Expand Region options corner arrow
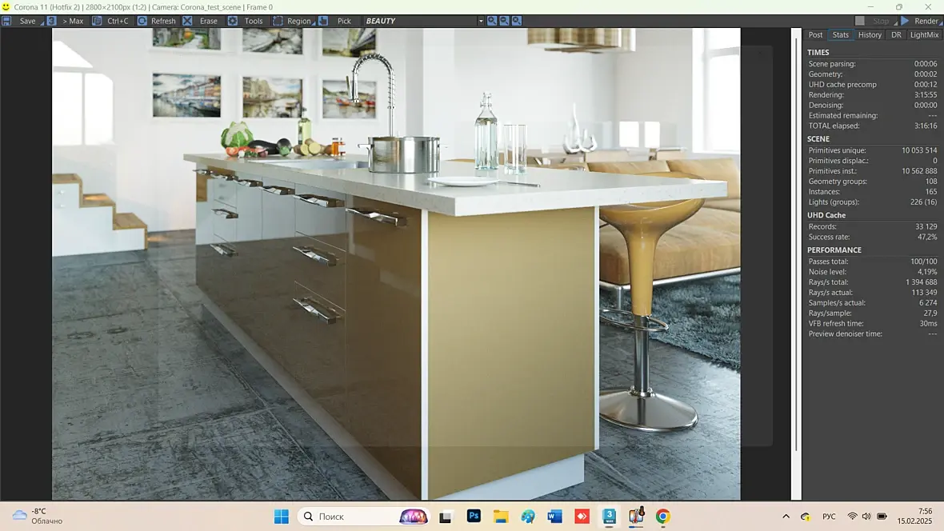Image resolution: width=944 pixels, height=531 pixels. tap(314, 23)
